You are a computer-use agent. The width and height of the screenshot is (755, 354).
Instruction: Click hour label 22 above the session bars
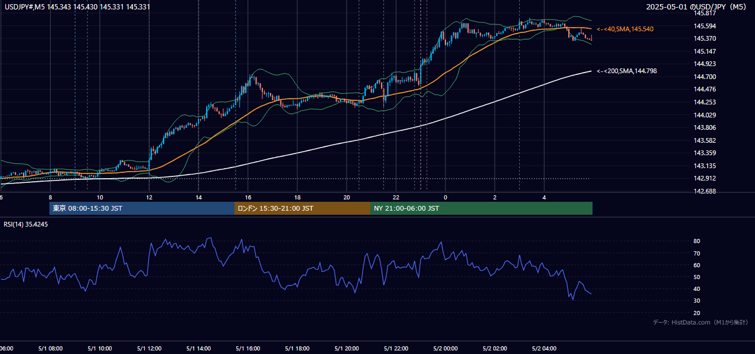point(396,197)
